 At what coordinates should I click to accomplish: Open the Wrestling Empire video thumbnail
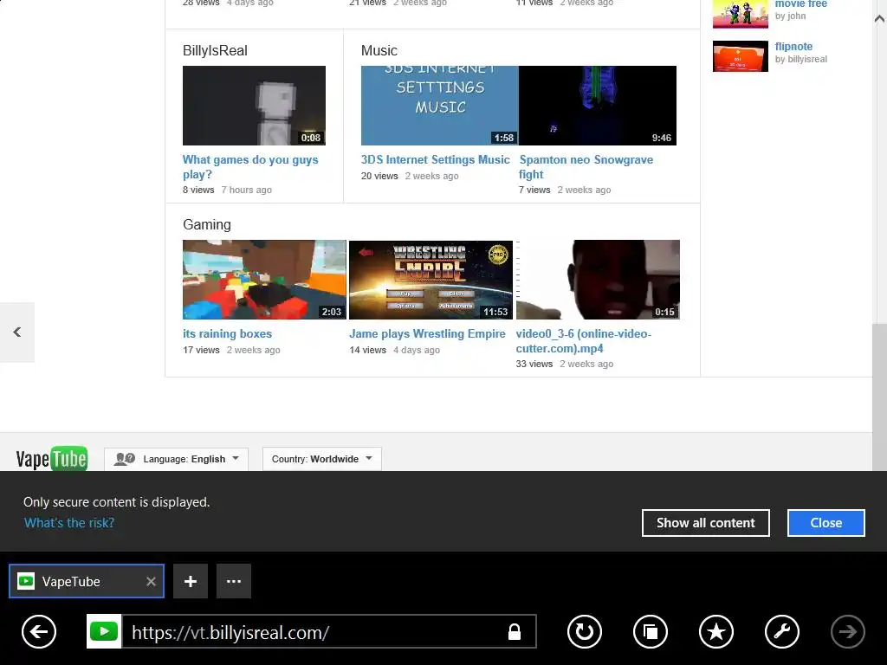point(431,280)
